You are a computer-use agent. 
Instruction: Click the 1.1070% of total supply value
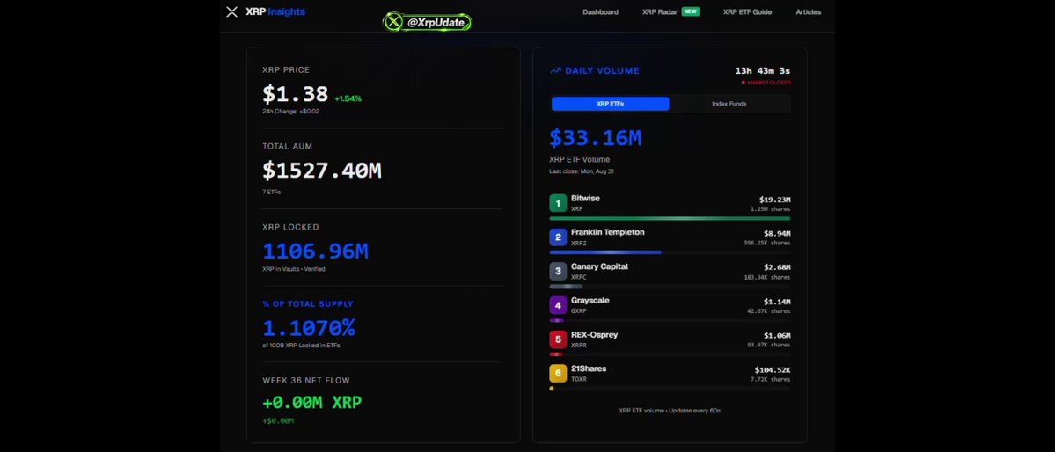(309, 327)
